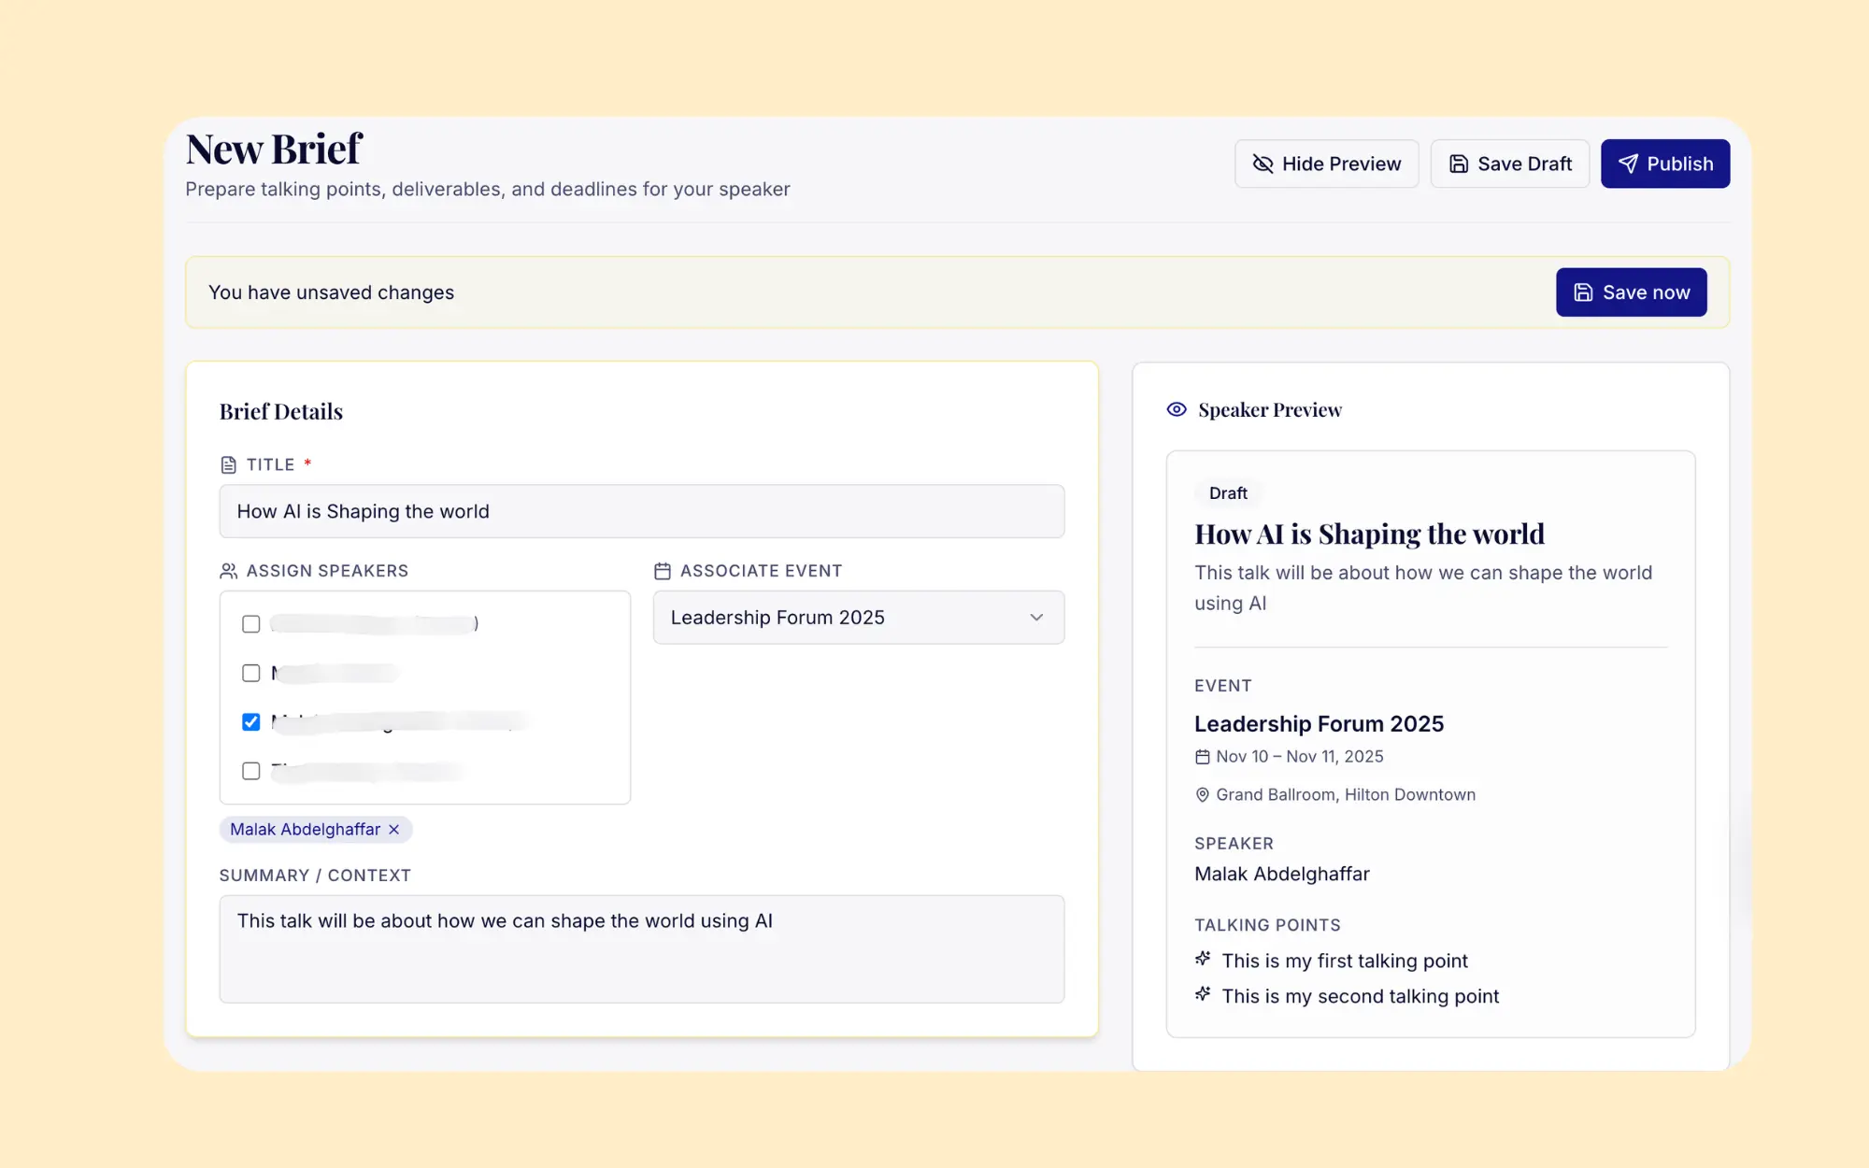Click the calendar icon next to ASSOCIATE EVENT

click(x=662, y=571)
